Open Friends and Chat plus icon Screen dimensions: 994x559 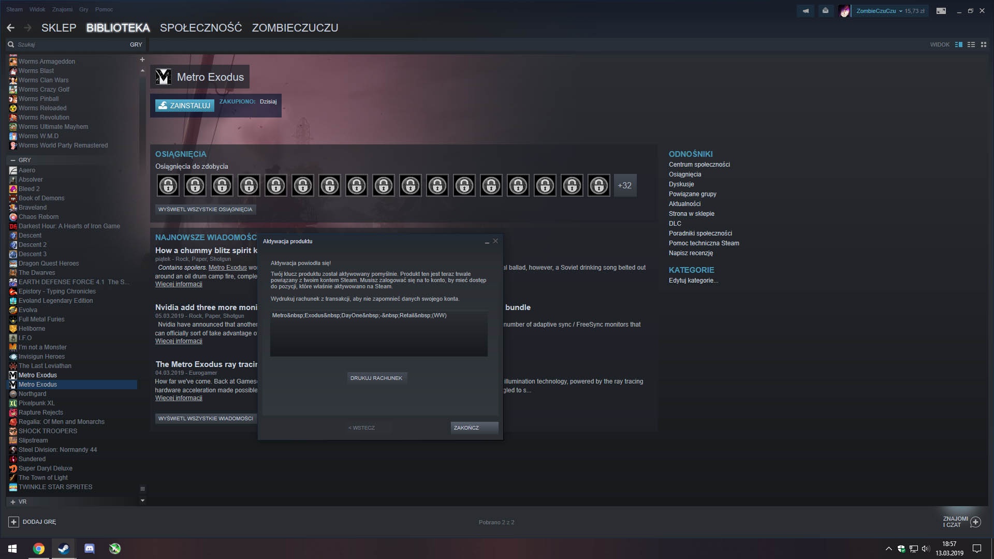pos(975,522)
